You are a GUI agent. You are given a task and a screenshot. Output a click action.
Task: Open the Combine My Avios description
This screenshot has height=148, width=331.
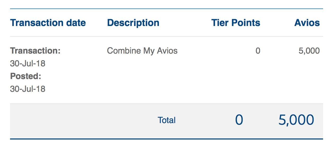point(142,51)
